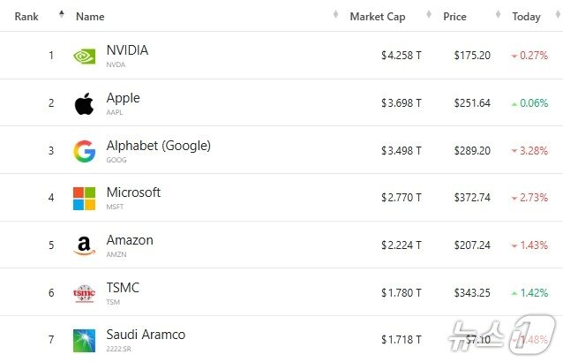Sort by Market Cap column header

pos(377,17)
